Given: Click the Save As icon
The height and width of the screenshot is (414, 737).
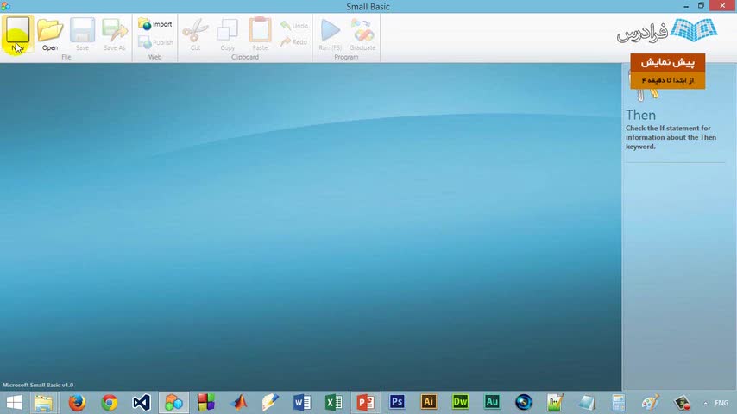Looking at the screenshot, I should pos(115,30).
